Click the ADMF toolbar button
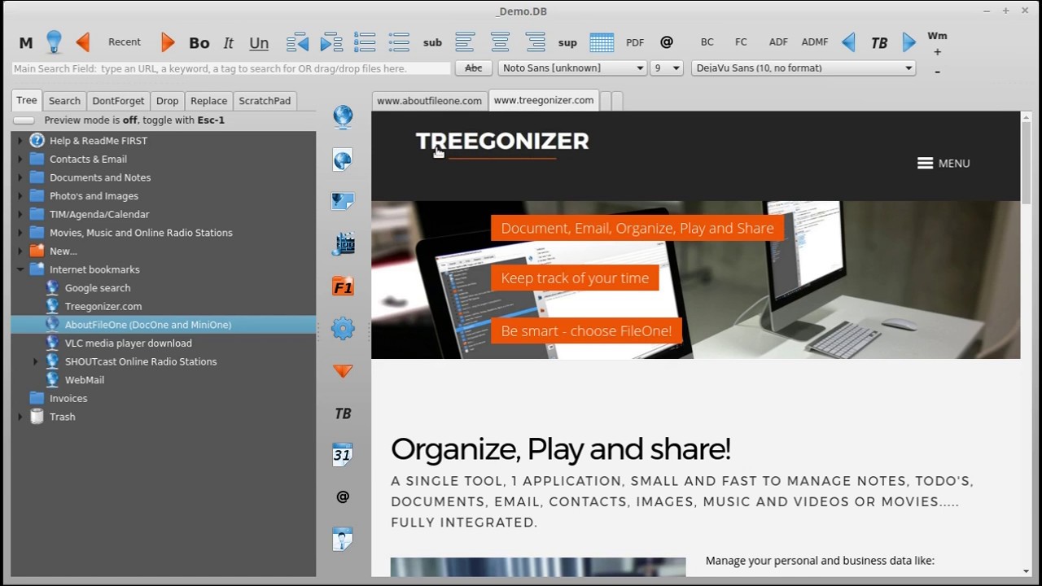Image resolution: width=1042 pixels, height=586 pixels. (815, 42)
